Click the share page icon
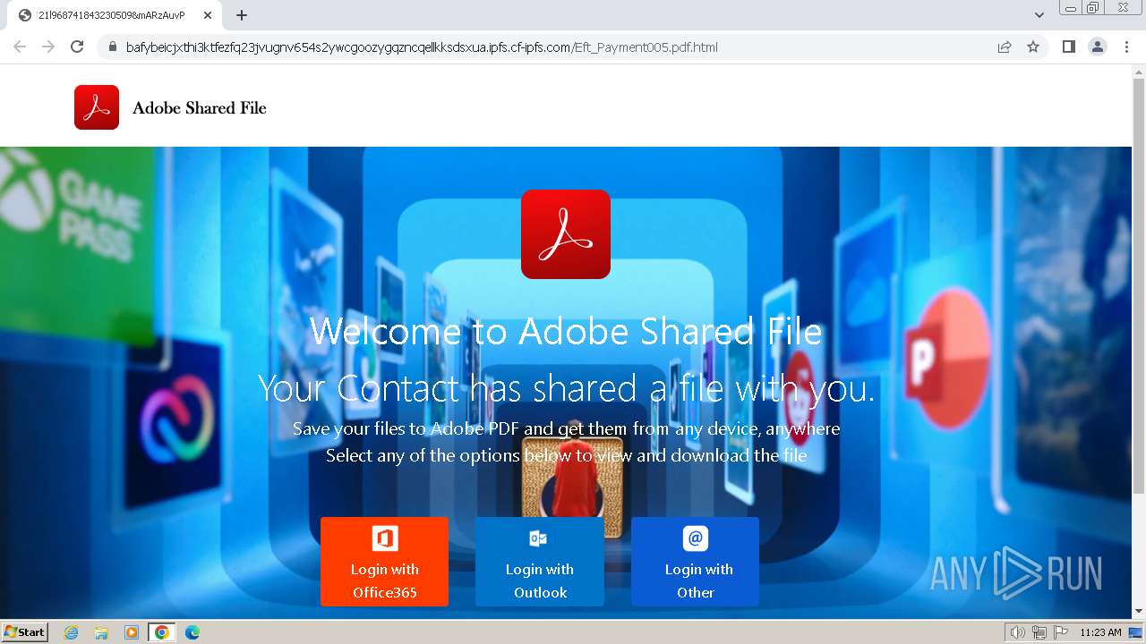Viewport: 1146px width, 644px height. (1005, 47)
